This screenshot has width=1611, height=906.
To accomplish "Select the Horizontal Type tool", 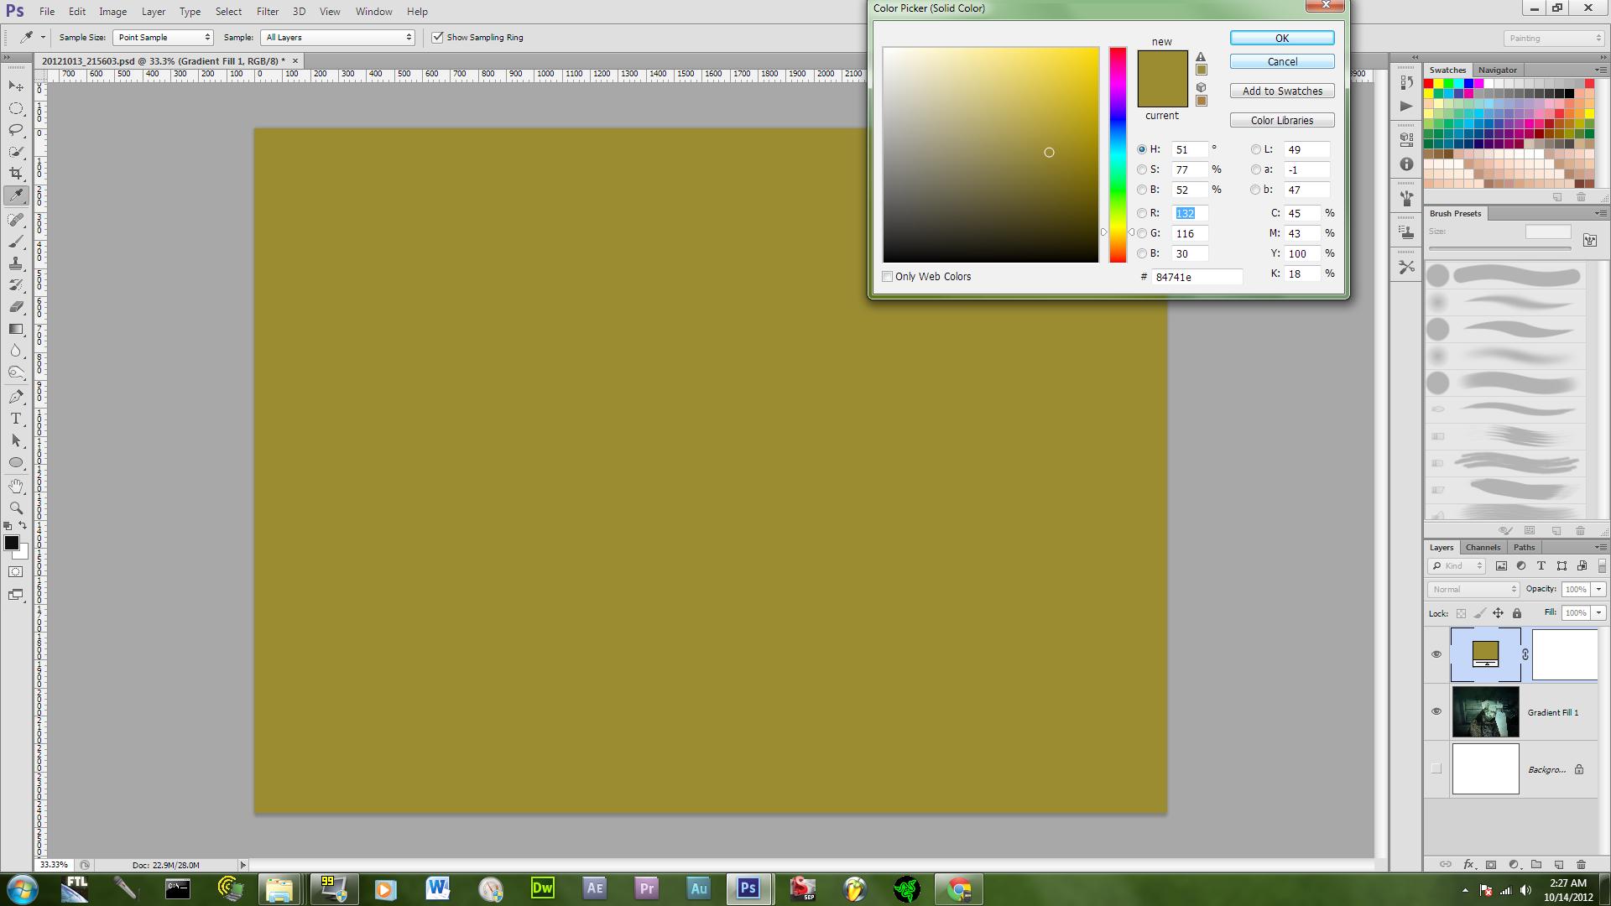I will click(16, 419).
